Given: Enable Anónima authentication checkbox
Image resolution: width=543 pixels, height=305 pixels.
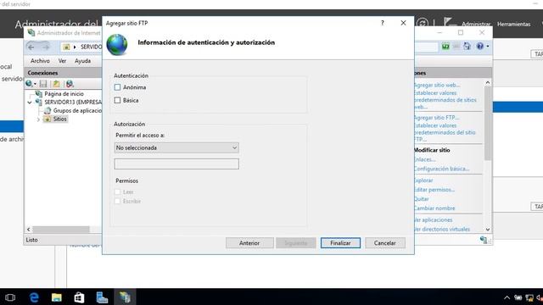Looking at the screenshot, I should [x=117, y=87].
